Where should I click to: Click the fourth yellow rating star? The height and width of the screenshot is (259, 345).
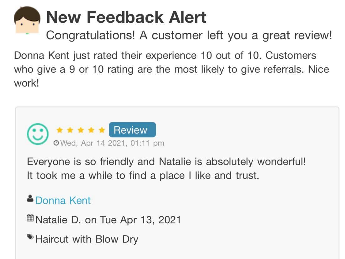coord(91,130)
